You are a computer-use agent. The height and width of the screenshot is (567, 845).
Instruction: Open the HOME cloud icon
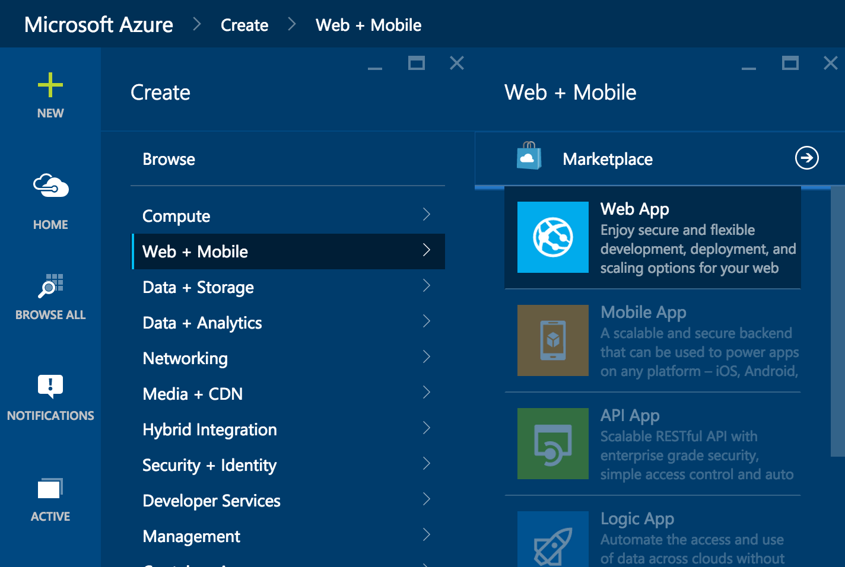(50, 186)
